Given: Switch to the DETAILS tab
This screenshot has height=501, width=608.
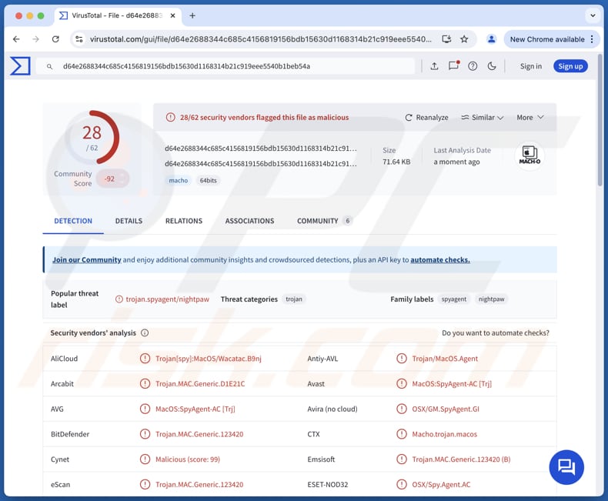Looking at the screenshot, I should point(129,221).
